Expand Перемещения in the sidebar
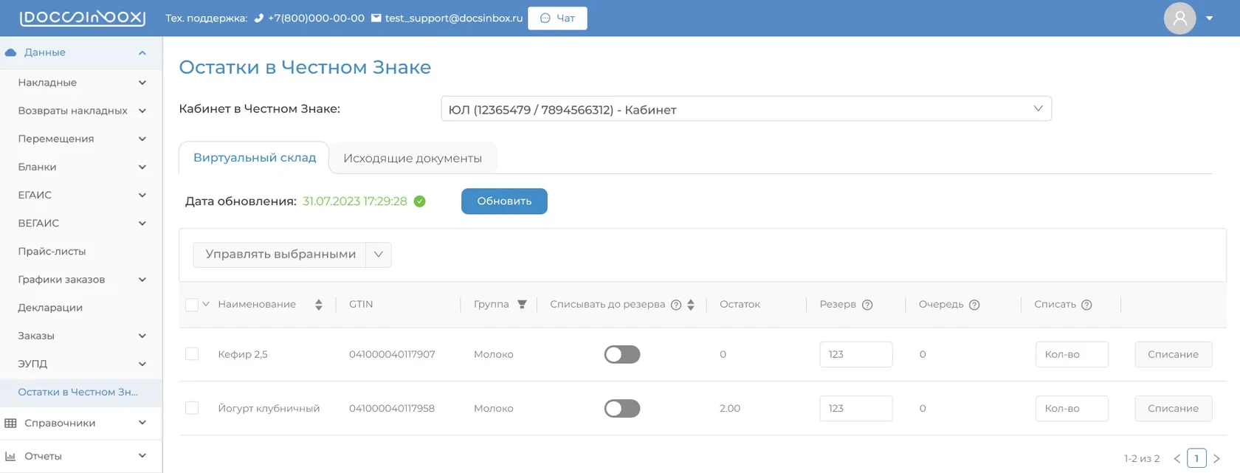The image size is (1240, 473). pyautogui.click(x=142, y=139)
